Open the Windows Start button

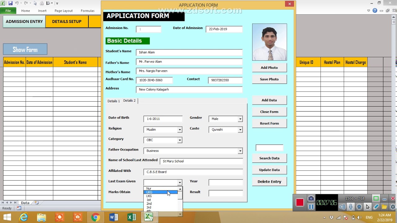click(7, 217)
